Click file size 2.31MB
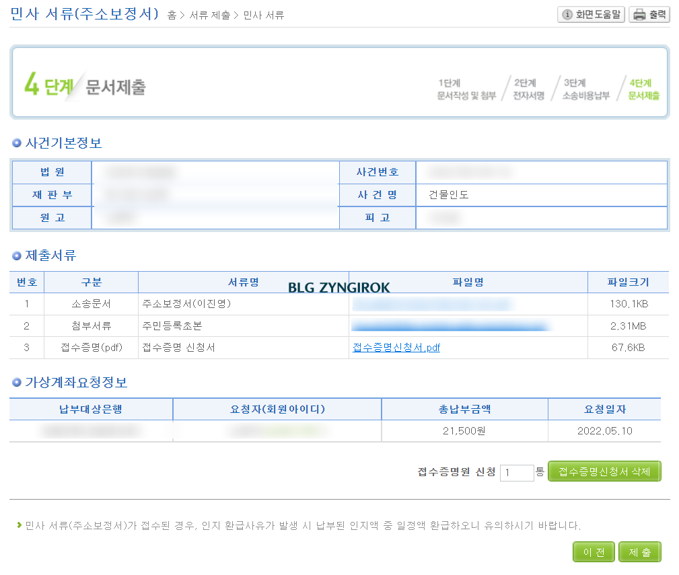The height and width of the screenshot is (575, 679). (629, 325)
